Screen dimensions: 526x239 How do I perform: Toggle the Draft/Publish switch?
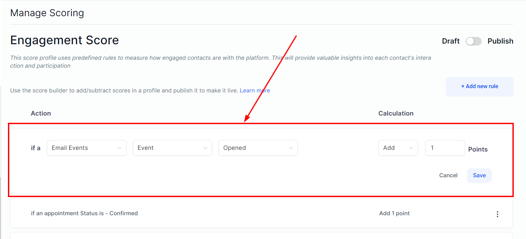473,41
